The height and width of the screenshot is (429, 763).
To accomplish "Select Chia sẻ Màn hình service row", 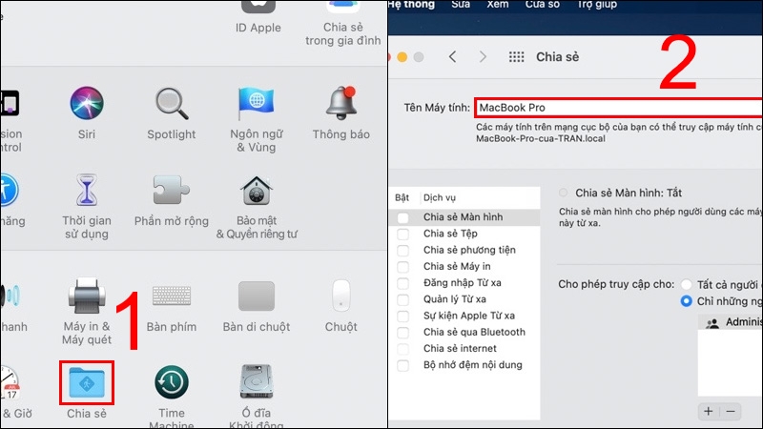I will pyautogui.click(x=464, y=217).
